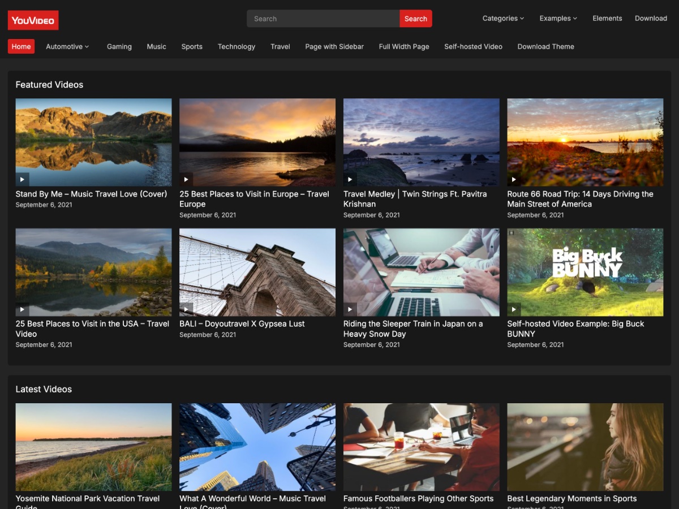Viewport: 679px width, 509px height.
Task: Click the play icon on Stand By Me thumbnail
Action: pos(22,179)
